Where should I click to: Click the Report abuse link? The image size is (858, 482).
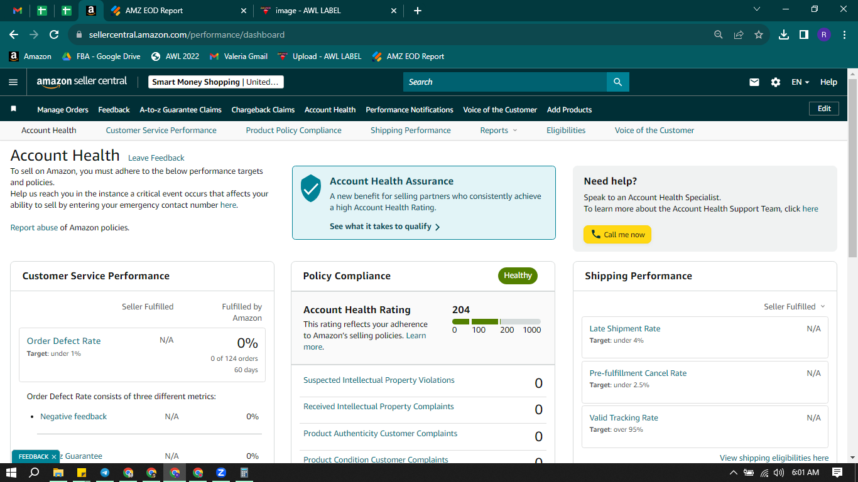(x=34, y=228)
